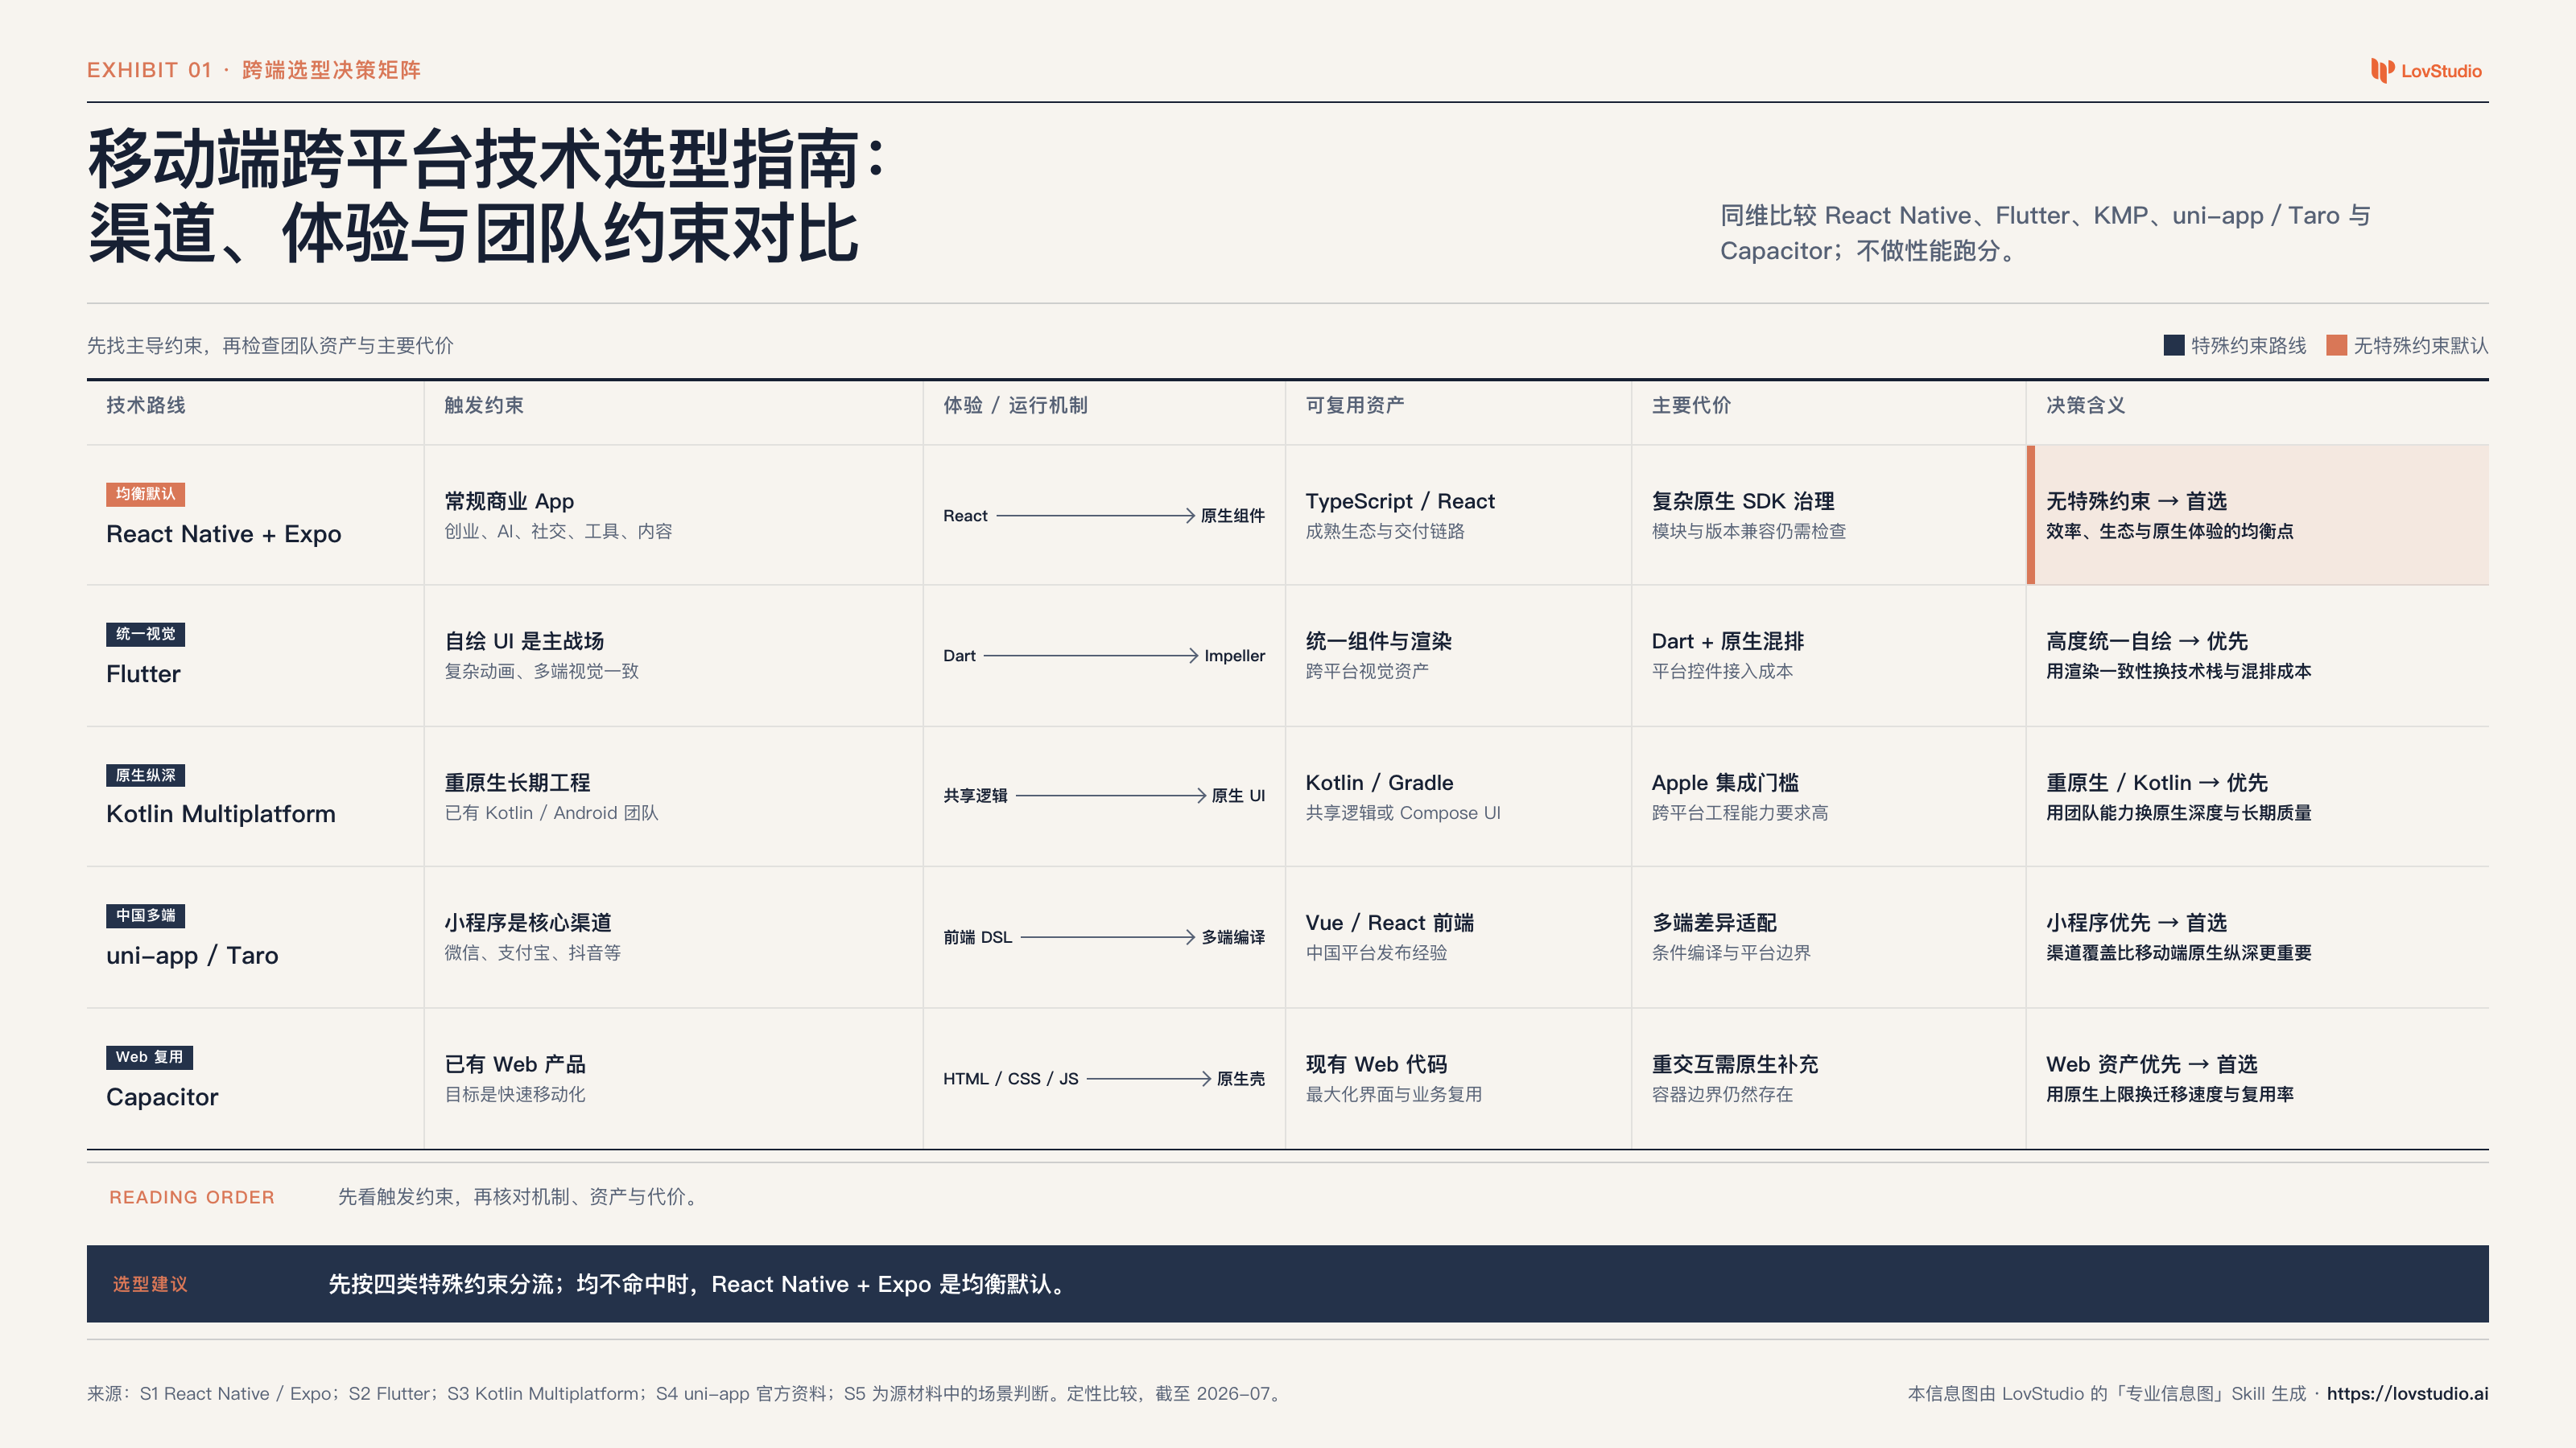Click the Web 资产优先 → 首选 decision
2576x1448 pixels.
[2152, 1064]
